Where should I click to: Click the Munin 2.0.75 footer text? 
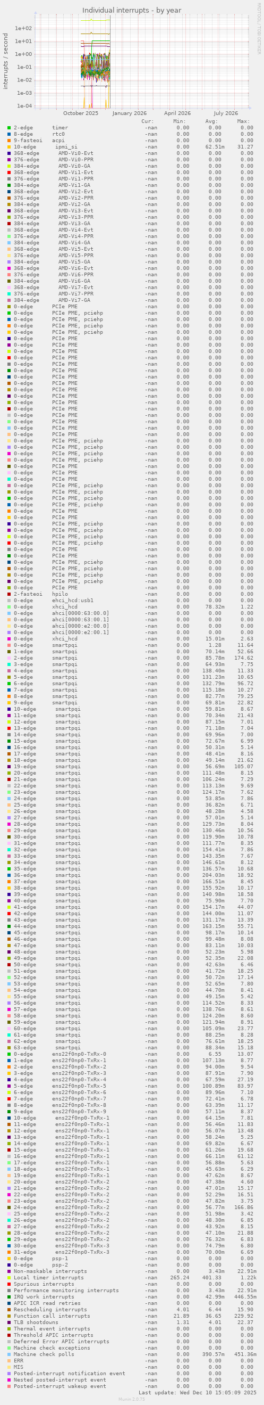point(132,1400)
